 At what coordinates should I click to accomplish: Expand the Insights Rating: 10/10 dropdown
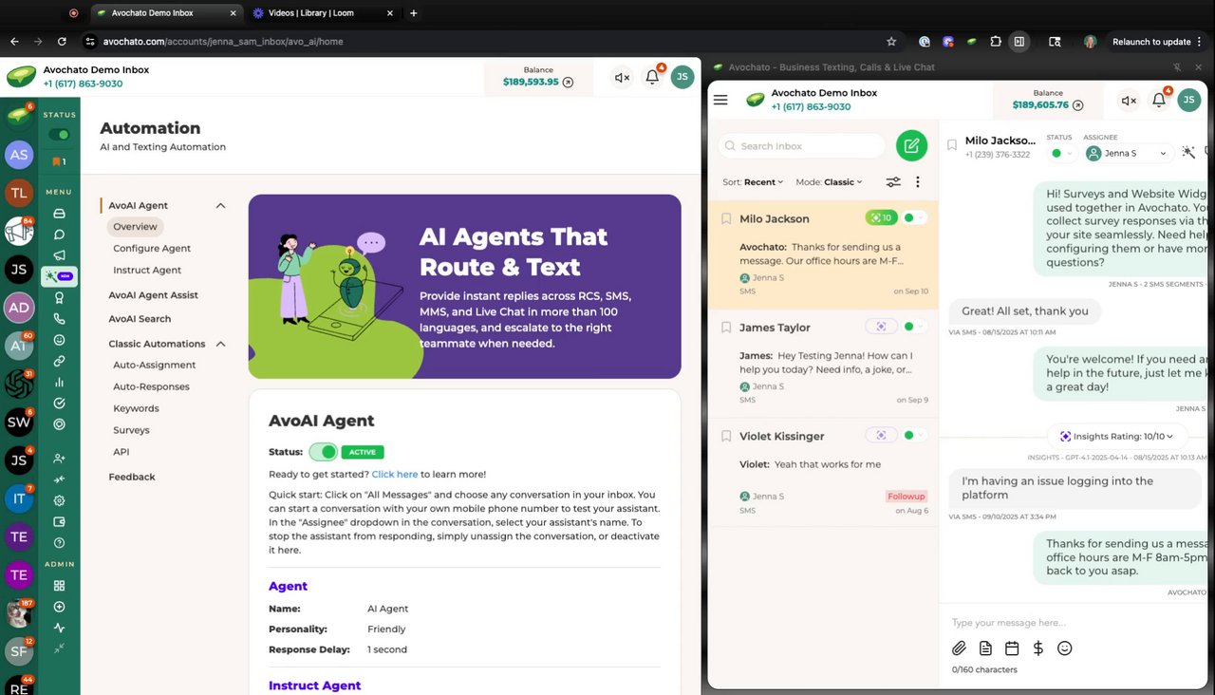coord(1115,436)
